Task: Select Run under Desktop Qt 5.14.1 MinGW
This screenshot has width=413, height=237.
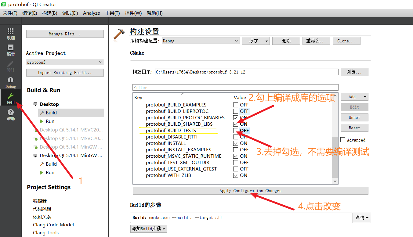Action: click(x=50, y=173)
